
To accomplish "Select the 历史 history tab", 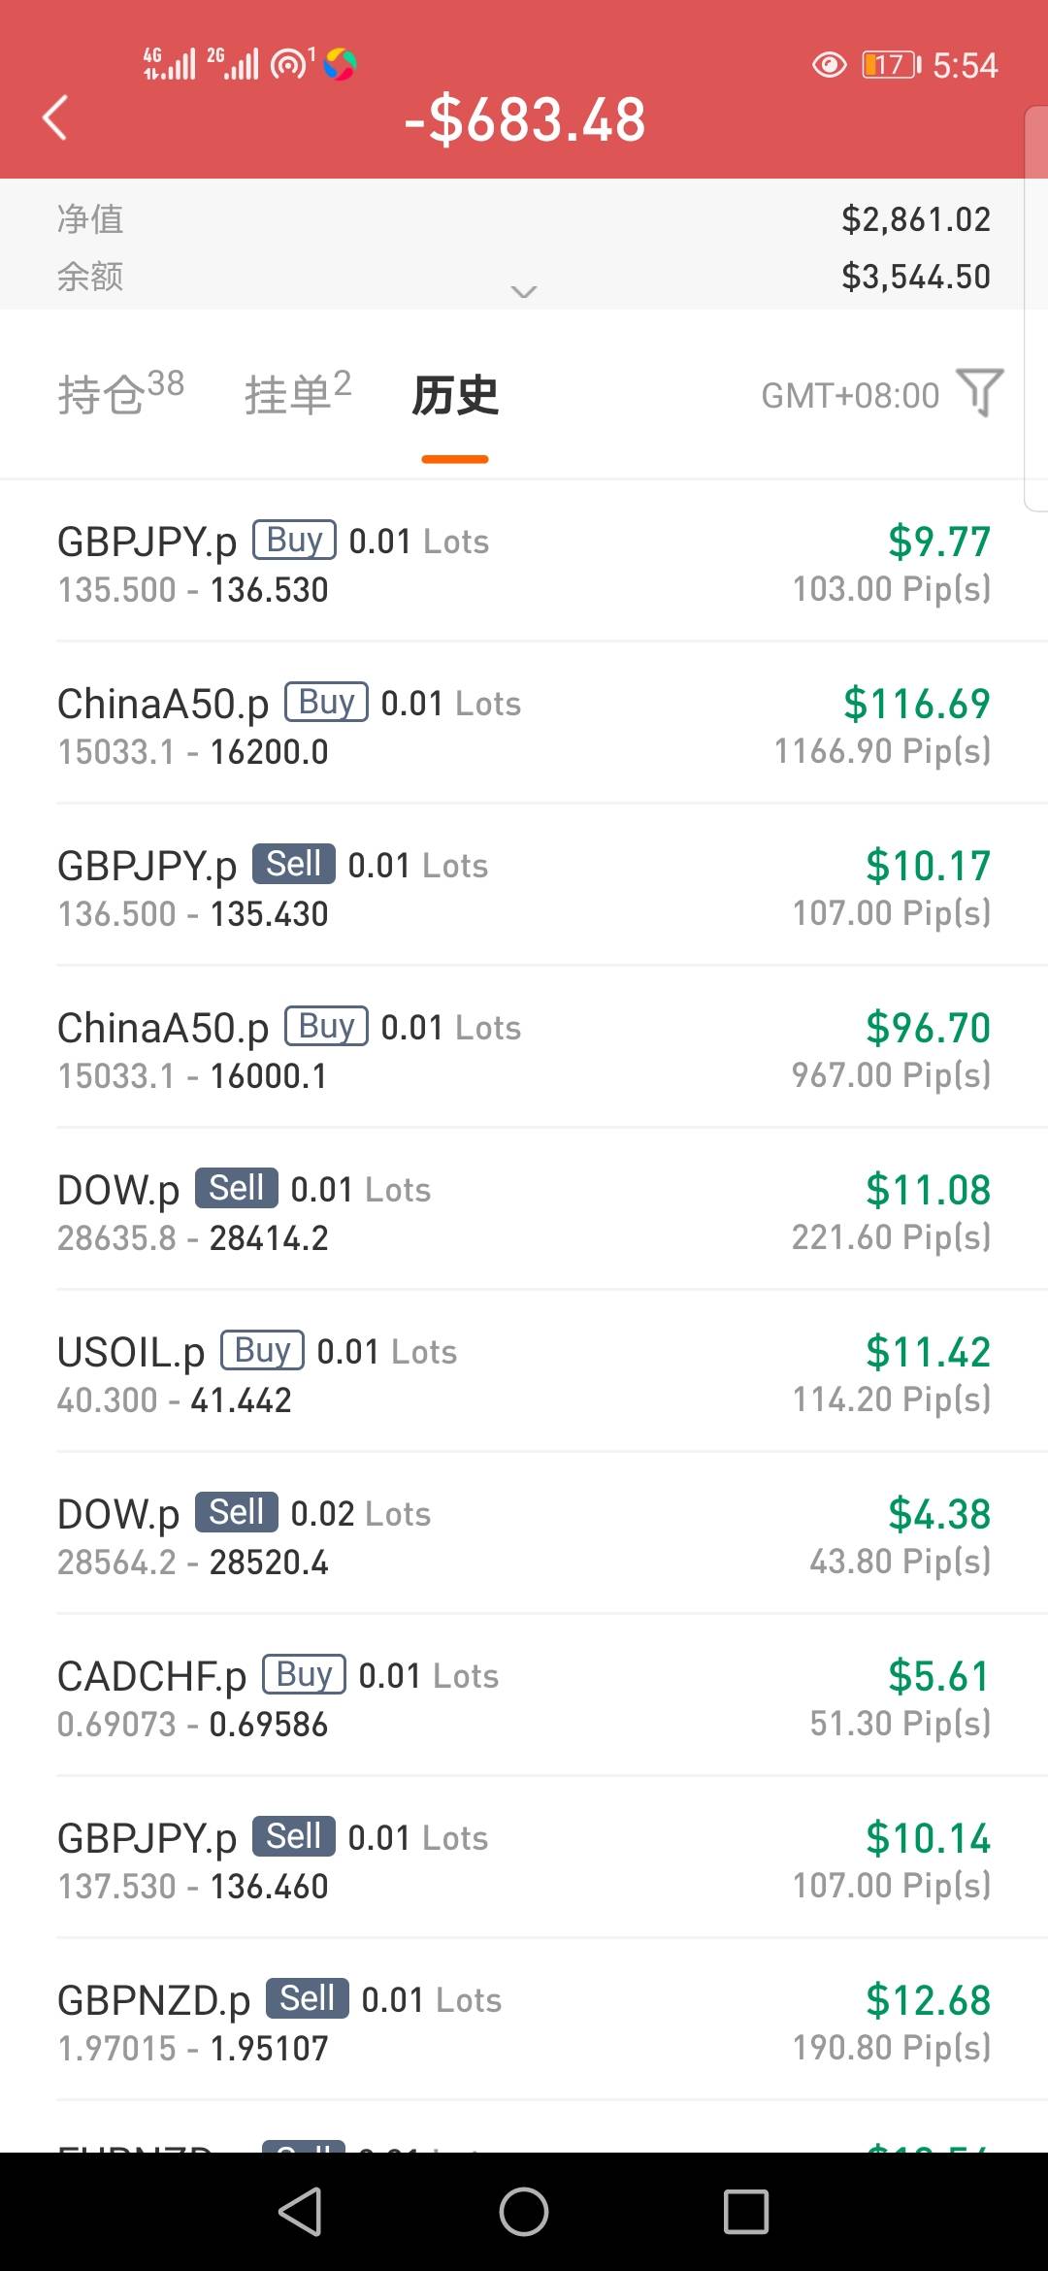I will [x=455, y=396].
